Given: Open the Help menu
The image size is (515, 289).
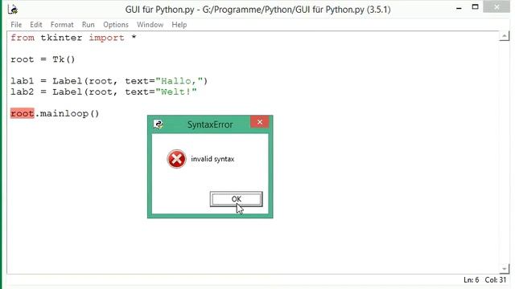Looking at the screenshot, I should click(179, 25).
